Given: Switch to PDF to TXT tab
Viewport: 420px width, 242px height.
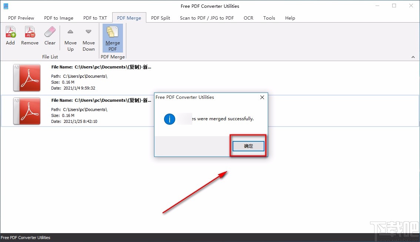Looking at the screenshot, I should coord(95,18).
